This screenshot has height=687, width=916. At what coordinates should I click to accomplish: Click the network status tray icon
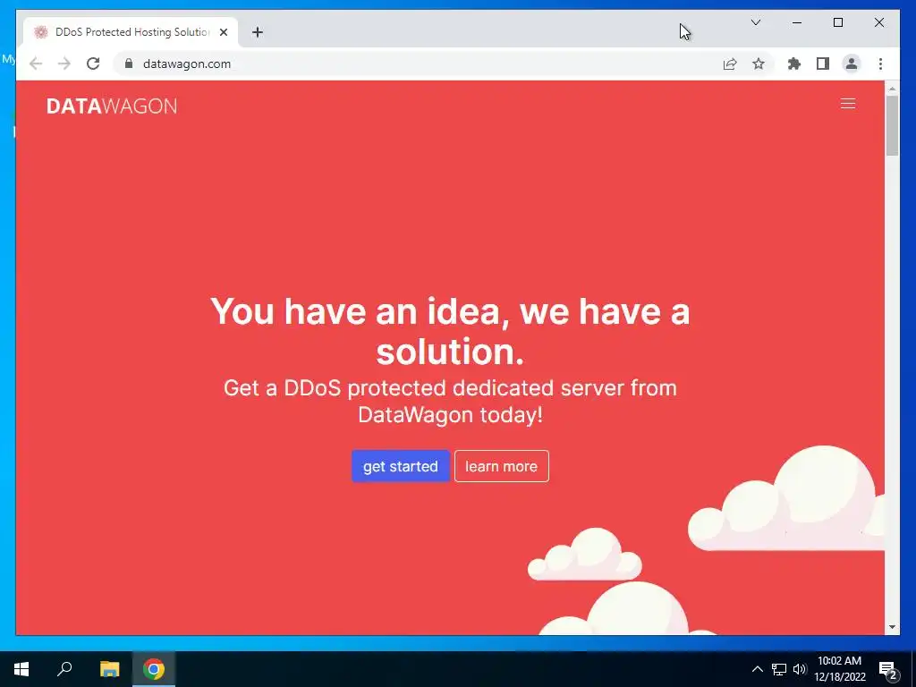(779, 669)
